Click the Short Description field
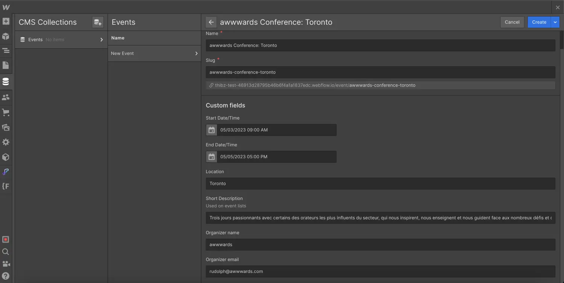Screen dimensions: 564x283 coord(381,218)
